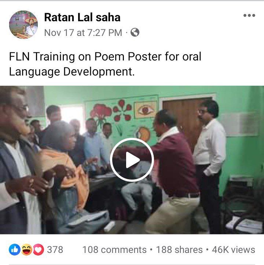This screenshot has width=264, height=265.
Task: Click the laughing Haha reaction icon
Action: click(x=26, y=250)
